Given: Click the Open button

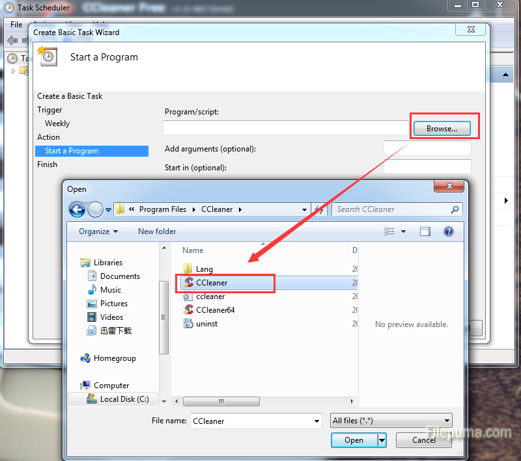Looking at the screenshot, I should point(354,440).
